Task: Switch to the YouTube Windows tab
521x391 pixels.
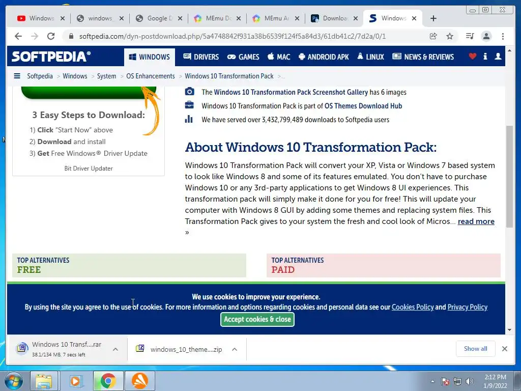Action: click(41, 18)
